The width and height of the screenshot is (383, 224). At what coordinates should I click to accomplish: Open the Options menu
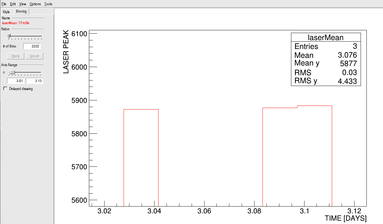tap(35, 4)
